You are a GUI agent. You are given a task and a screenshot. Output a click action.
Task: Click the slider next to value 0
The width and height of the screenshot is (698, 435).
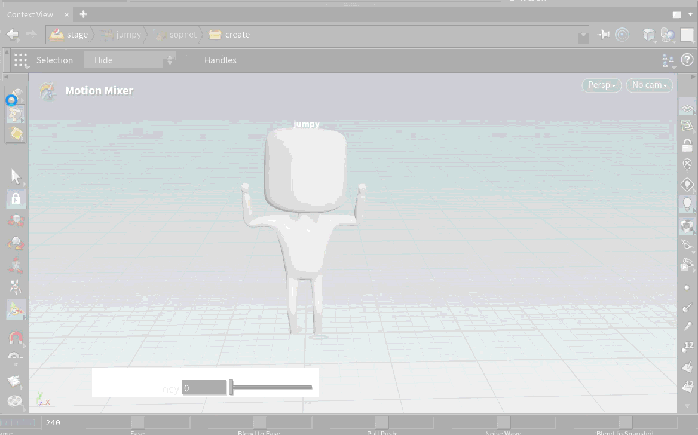click(x=271, y=387)
